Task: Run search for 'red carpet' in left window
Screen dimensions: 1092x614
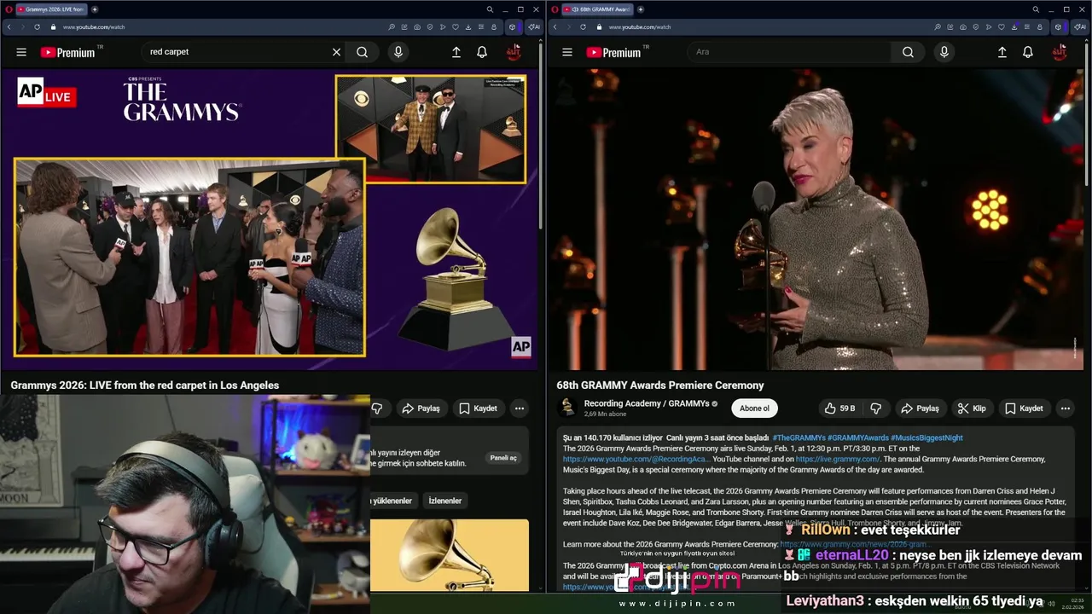Action: coord(363,52)
